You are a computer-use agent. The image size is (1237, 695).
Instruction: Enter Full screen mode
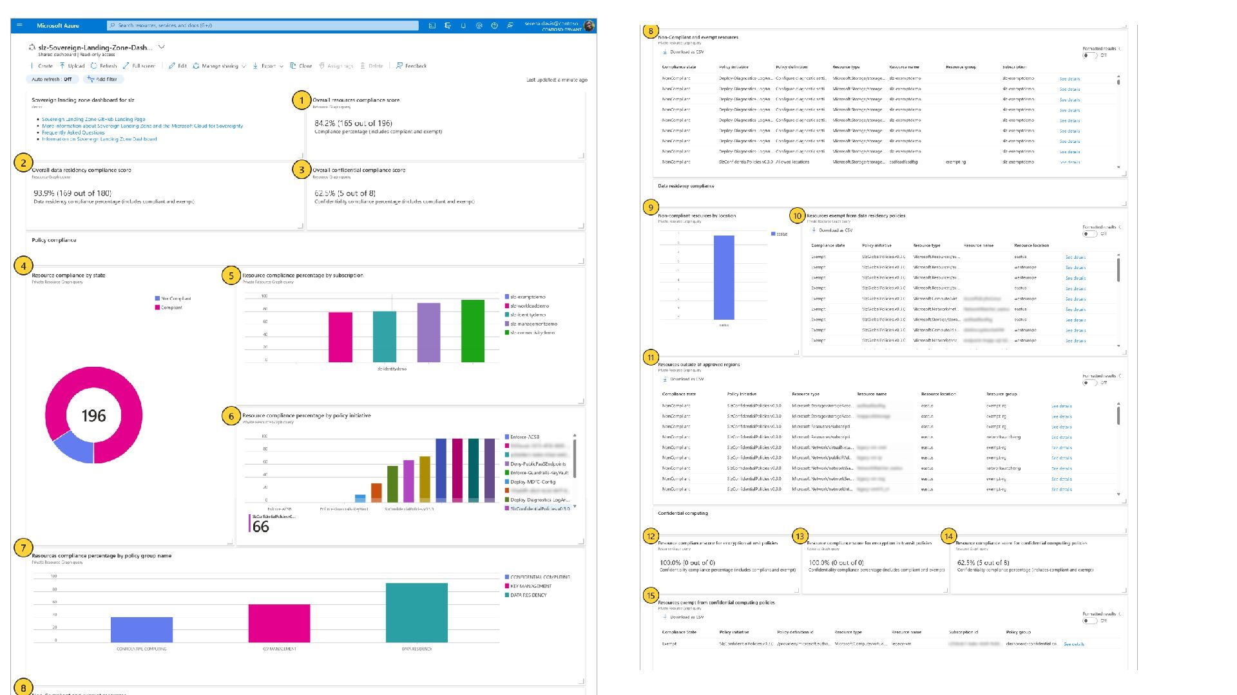(x=139, y=66)
